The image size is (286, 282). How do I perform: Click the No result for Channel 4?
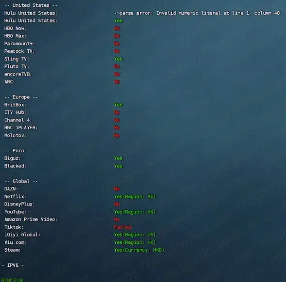pos(117,120)
